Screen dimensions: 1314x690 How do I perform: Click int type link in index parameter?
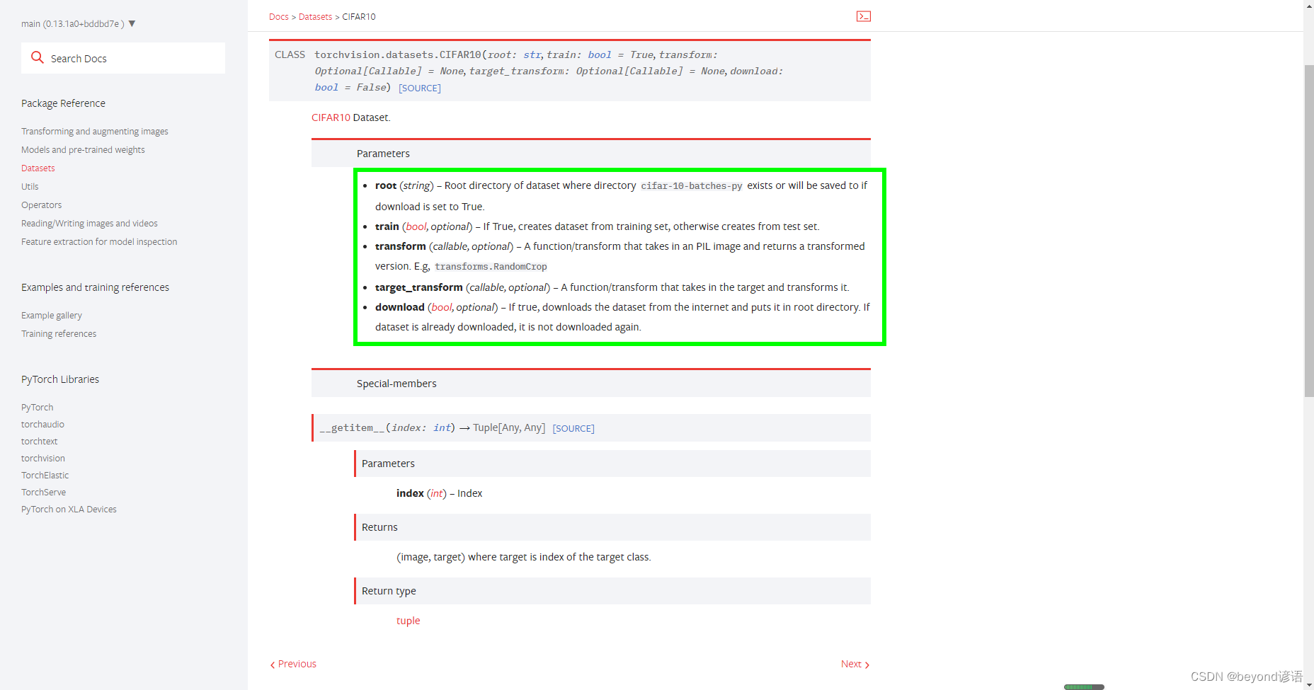(x=437, y=493)
